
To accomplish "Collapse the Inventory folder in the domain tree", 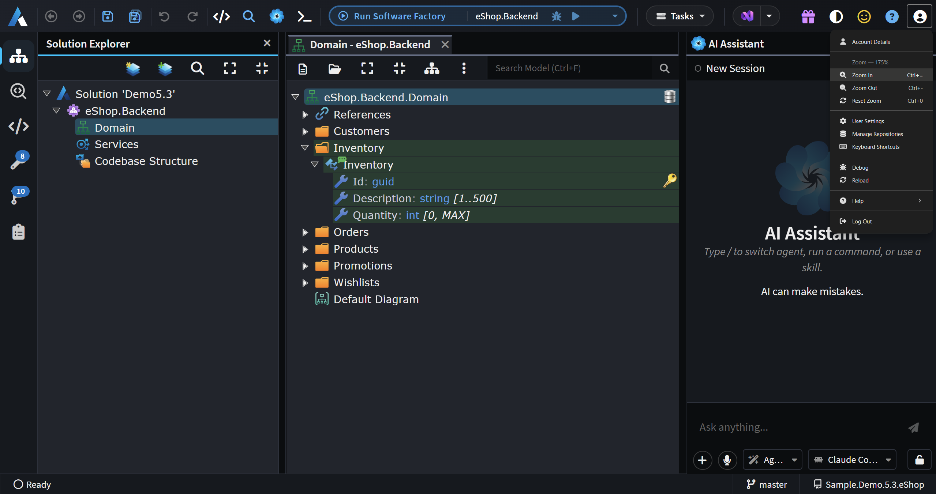I will (x=305, y=148).
